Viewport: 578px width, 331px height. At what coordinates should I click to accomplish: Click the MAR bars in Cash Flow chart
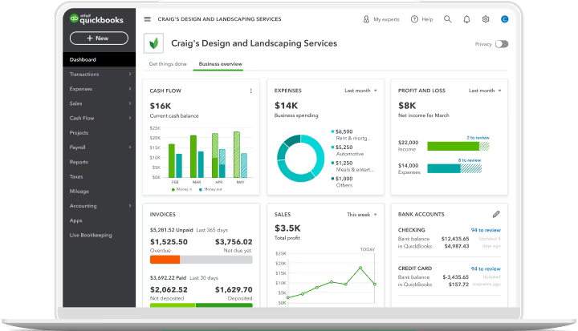click(x=197, y=156)
